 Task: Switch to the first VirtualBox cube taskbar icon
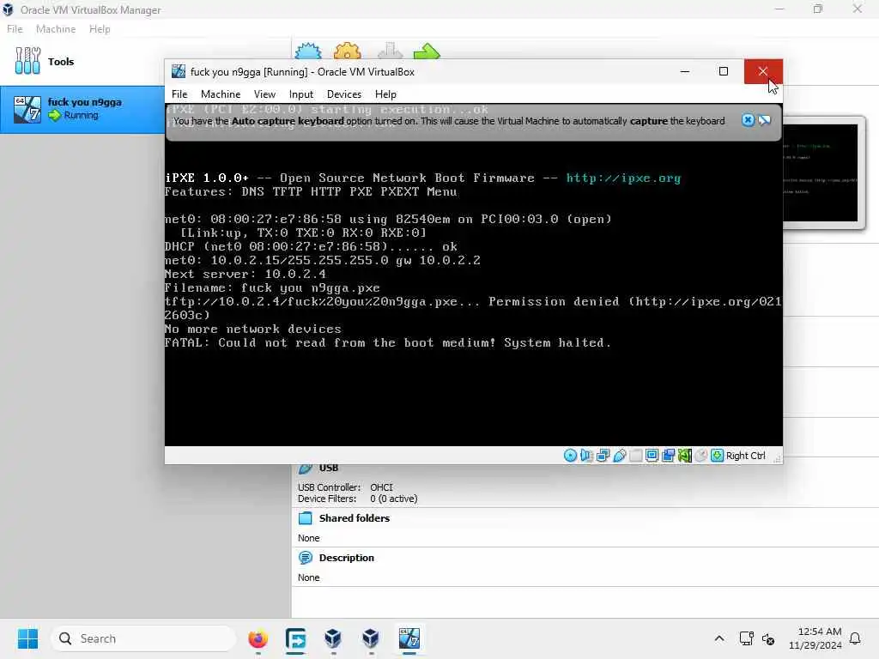pyautogui.click(x=333, y=638)
